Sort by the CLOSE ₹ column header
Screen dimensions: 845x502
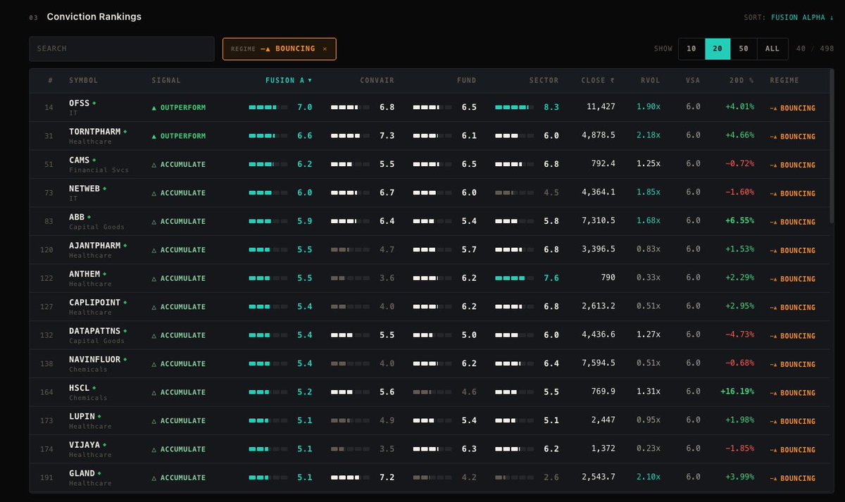598,80
